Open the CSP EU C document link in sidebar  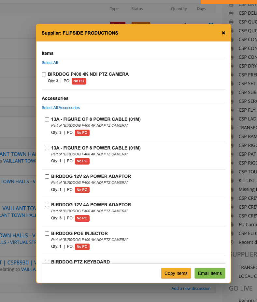pos(248,233)
